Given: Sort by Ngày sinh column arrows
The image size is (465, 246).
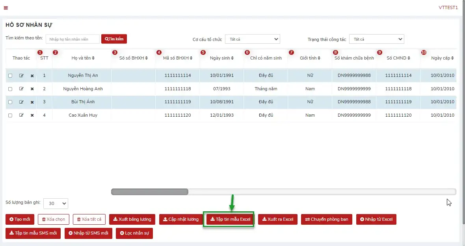Looking at the screenshot, I should pos(232,58).
